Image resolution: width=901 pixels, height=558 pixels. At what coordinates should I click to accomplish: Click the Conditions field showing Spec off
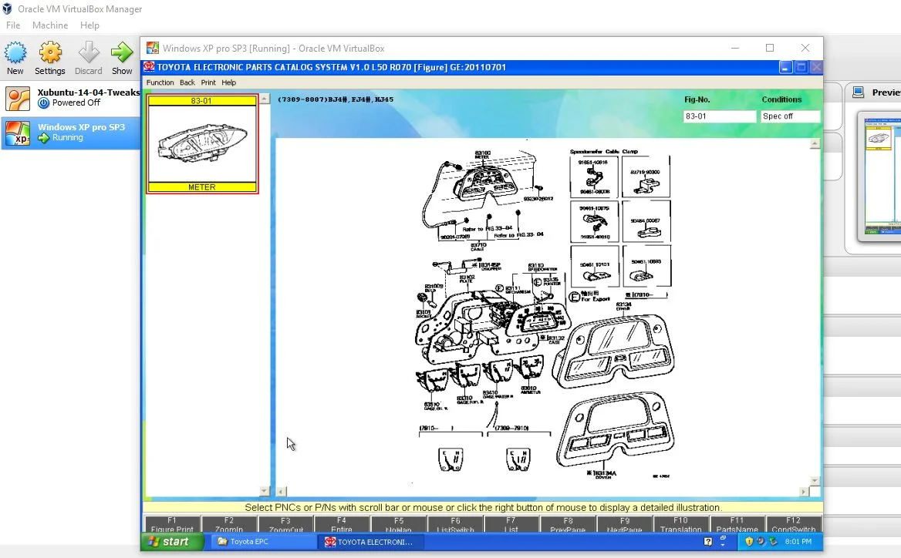[790, 116]
